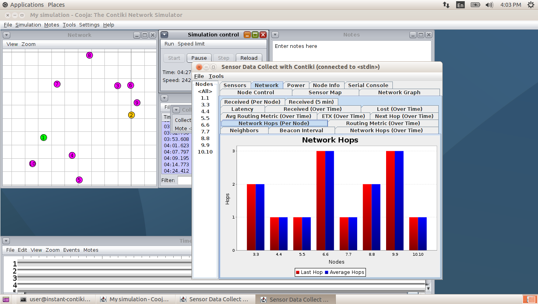Open the Latency tab

(x=242, y=109)
